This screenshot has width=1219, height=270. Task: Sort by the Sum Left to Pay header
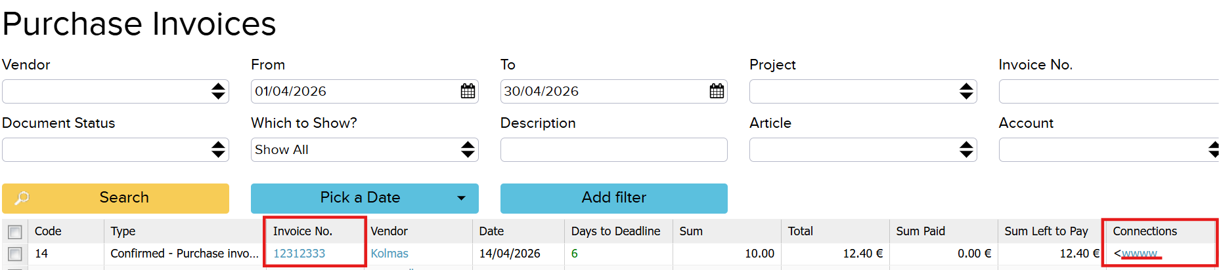point(1046,231)
